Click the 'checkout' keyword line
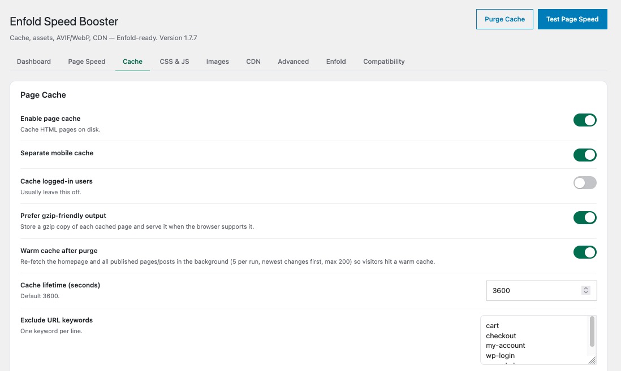The image size is (621, 371). pos(501,335)
